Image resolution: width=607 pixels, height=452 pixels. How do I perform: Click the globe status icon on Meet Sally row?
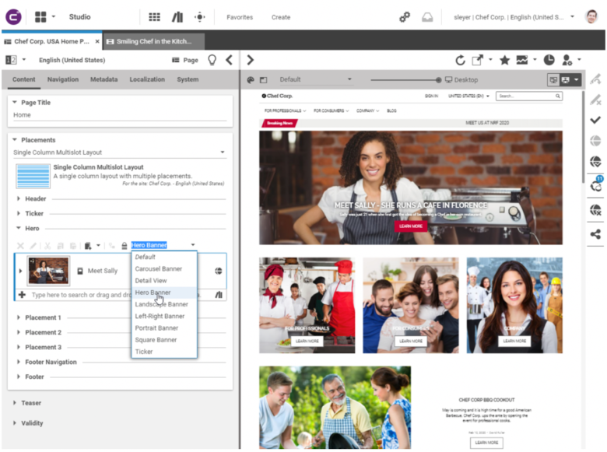pyautogui.click(x=219, y=271)
